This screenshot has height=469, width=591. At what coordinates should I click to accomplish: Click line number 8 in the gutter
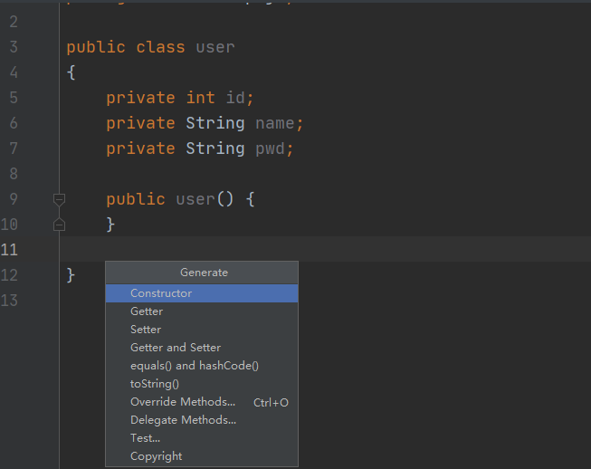[x=14, y=174]
